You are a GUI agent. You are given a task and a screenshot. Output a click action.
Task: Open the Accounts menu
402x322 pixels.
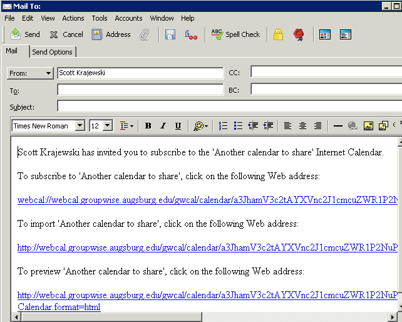coord(128,18)
